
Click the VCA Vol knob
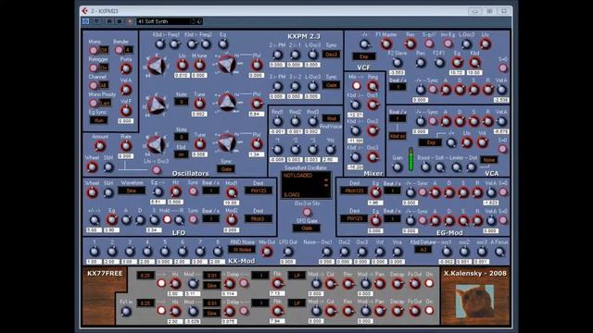point(482,142)
